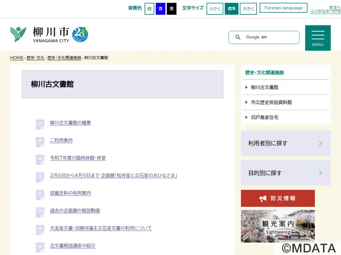
Task: Click the Foreign language button
Action: 283,8
